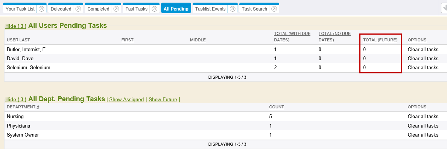This screenshot has width=447, height=149.
Task: Sort by Total (Future) column header
Action: tap(380, 40)
